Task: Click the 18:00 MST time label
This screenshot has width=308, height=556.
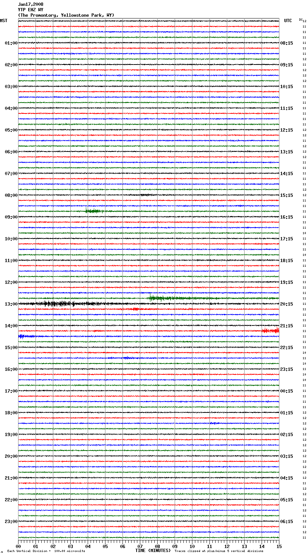Action: tap(11, 413)
